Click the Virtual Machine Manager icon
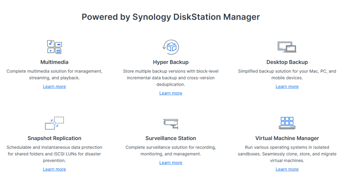 coord(287,123)
